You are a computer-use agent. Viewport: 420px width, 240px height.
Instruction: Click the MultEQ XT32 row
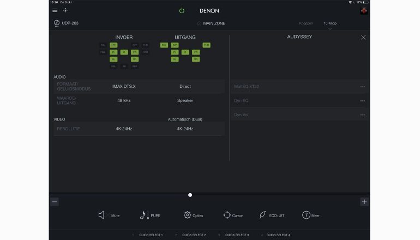coord(299,86)
